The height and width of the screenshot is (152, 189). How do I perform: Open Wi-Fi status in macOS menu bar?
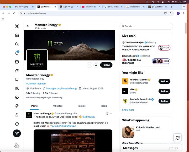tap(147, 2)
